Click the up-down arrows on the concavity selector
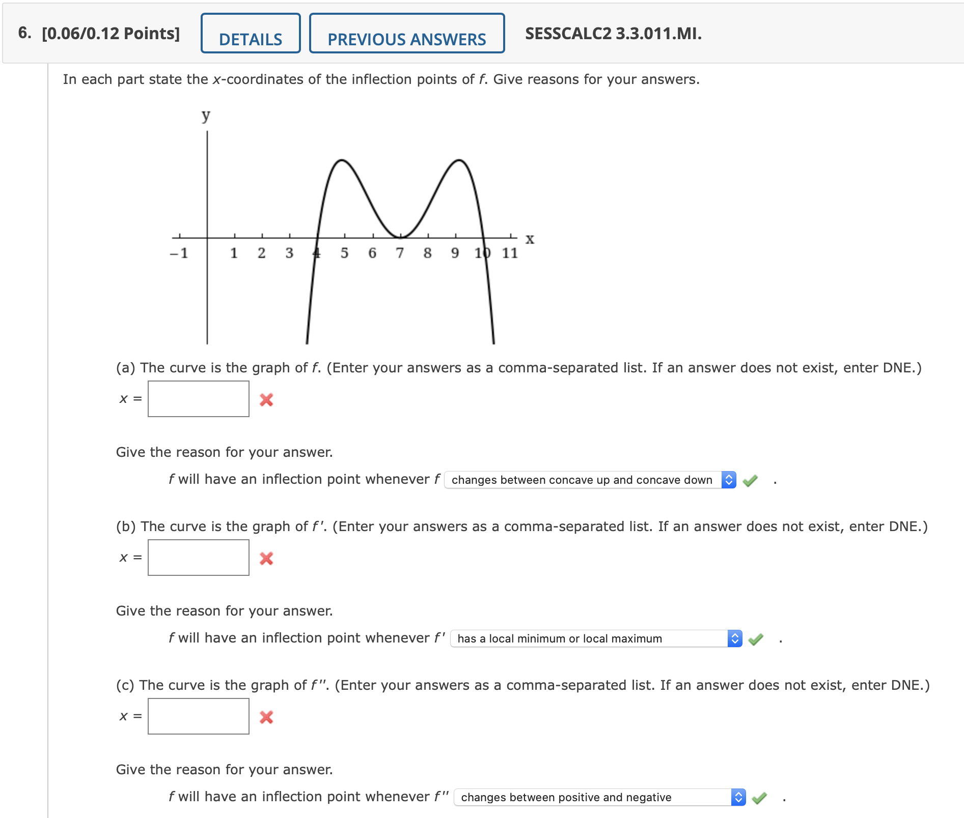Screen dimensions: 964x818 pos(729,480)
